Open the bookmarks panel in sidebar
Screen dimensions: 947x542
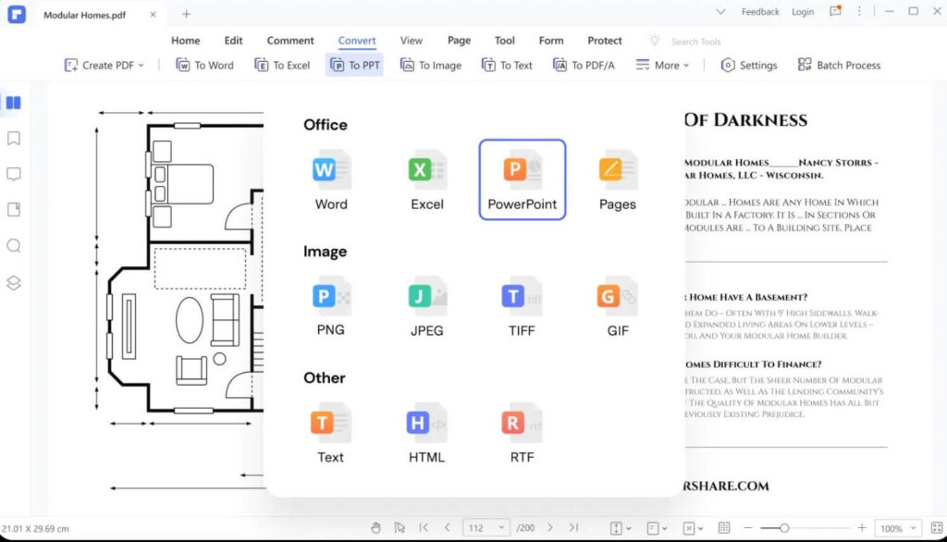[x=13, y=139]
